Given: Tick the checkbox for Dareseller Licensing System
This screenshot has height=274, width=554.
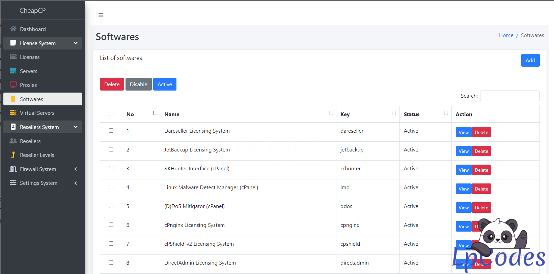Looking at the screenshot, I should click(x=111, y=131).
